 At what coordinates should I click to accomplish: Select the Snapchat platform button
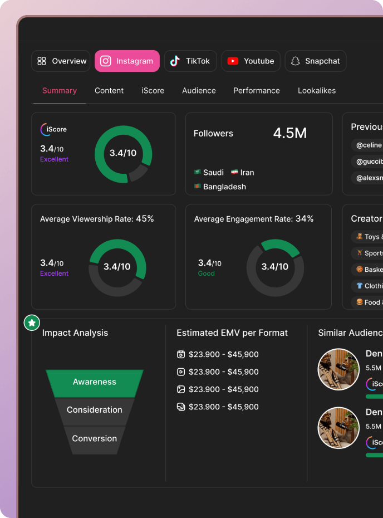coord(315,61)
